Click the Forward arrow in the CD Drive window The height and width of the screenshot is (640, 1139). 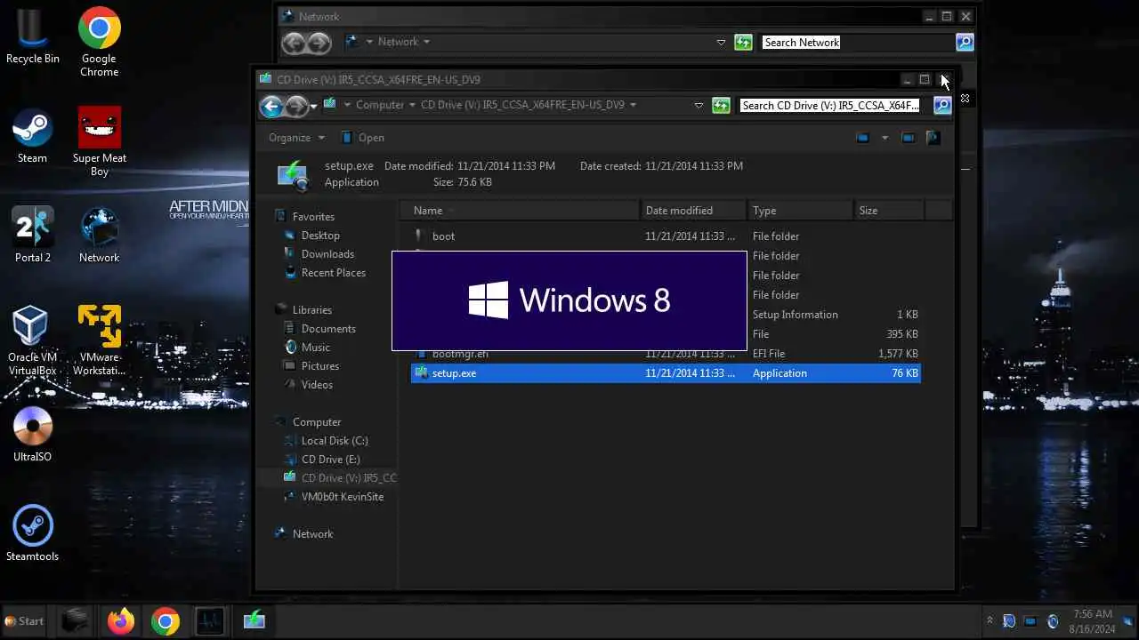(295, 107)
